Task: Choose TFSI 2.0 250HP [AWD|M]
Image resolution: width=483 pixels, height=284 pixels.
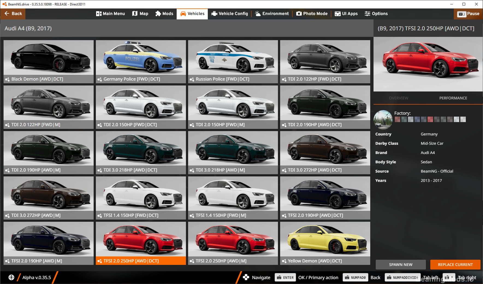Action: [233, 243]
